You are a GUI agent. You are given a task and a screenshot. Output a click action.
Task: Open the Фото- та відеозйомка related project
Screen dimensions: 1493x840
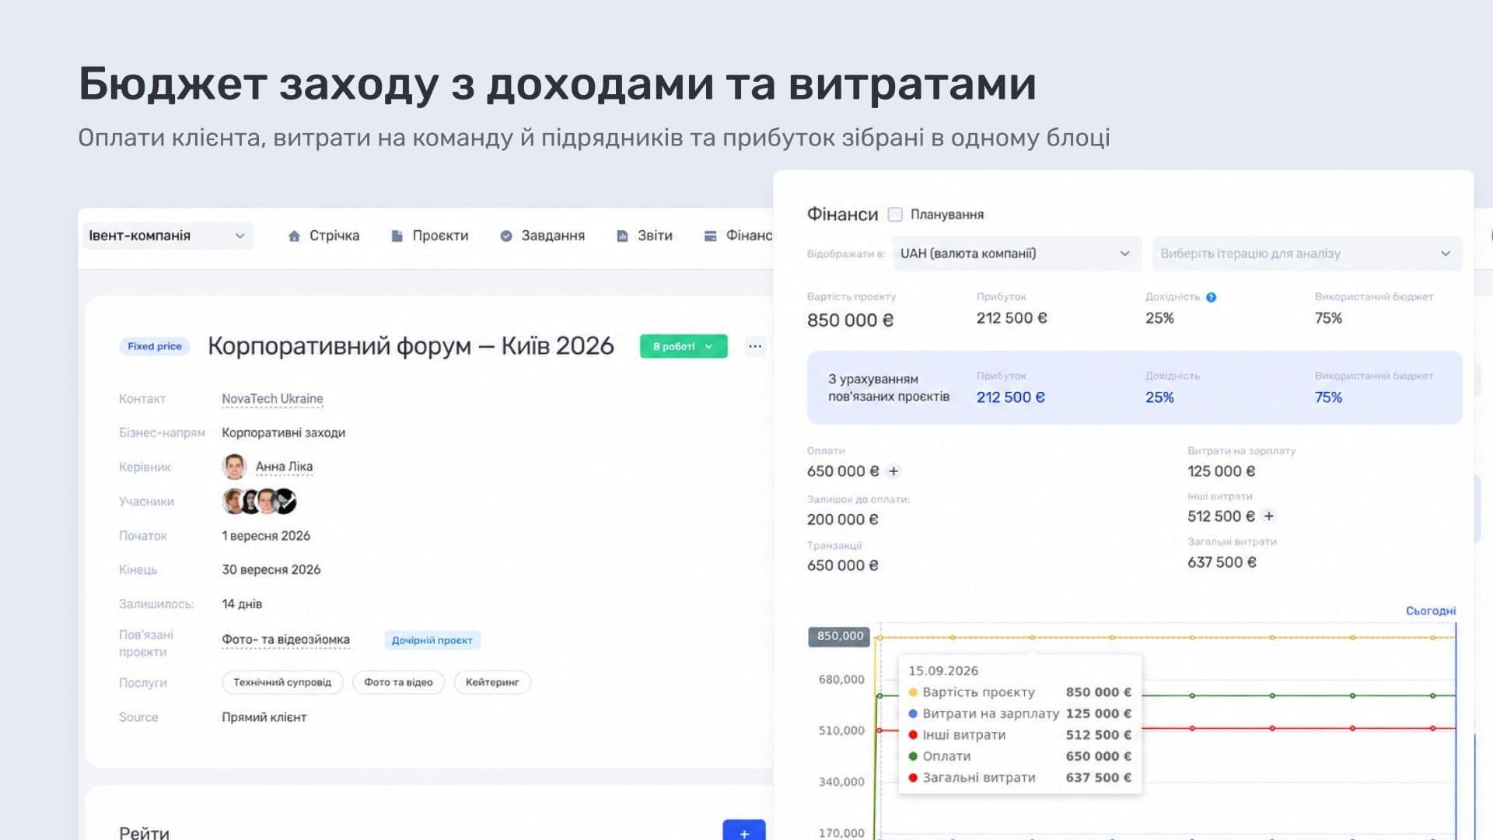coord(285,640)
